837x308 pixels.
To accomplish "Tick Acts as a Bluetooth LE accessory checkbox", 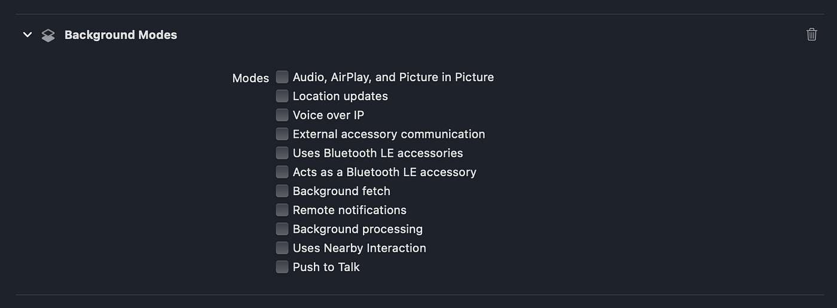I will point(282,172).
